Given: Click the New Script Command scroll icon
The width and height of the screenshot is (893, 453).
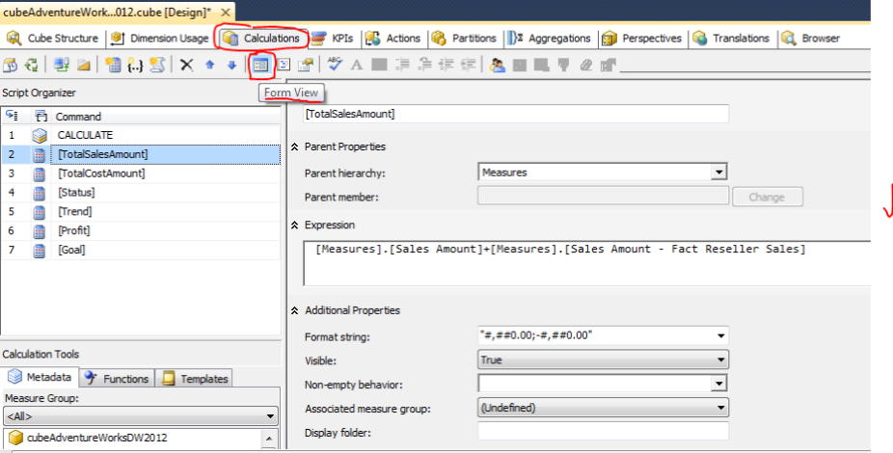Looking at the screenshot, I should (x=157, y=65).
